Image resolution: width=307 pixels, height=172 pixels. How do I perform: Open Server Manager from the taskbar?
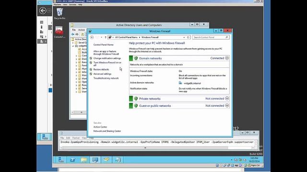[x=61, y=160]
